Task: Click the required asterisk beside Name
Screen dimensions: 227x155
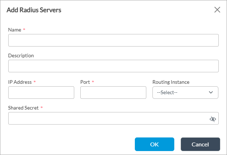Action: pos(24,30)
